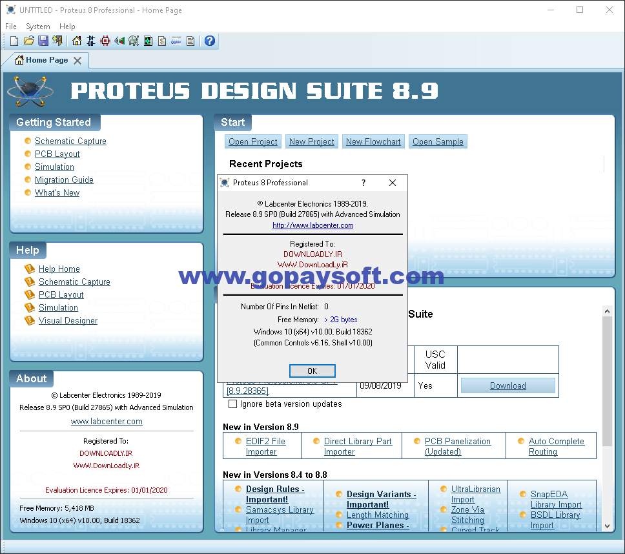The image size is (625, 554).
Task: Open Zone Via Stitching link
Action: (x=467, y=515)
